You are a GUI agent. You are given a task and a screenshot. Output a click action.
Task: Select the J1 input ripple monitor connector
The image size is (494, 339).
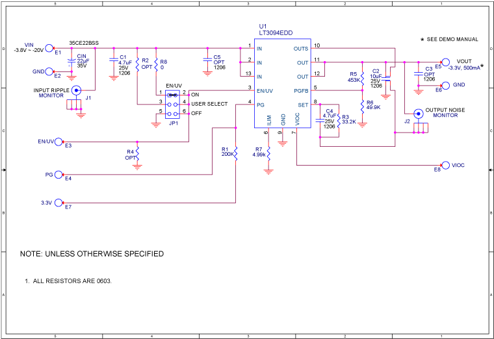point(76,90)
